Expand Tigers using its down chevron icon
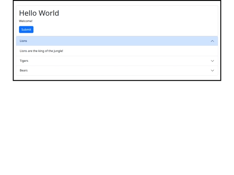Viewport: 234px width, 175px height. click(212, 61)
